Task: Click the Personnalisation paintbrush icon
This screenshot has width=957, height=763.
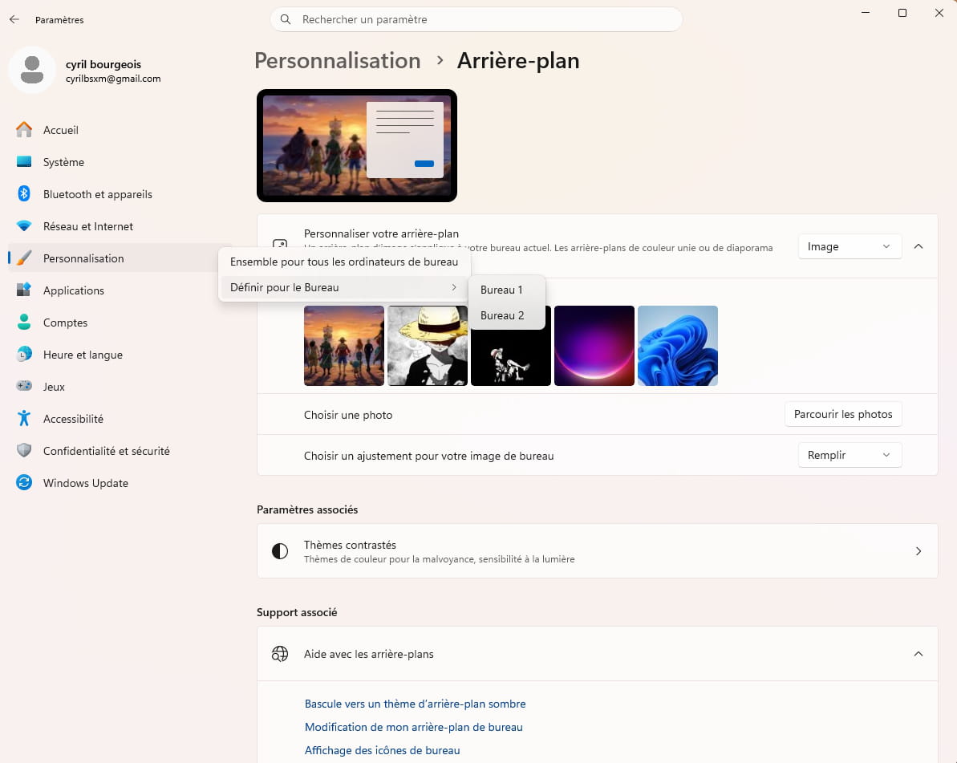Action: [x=24, y=258]
